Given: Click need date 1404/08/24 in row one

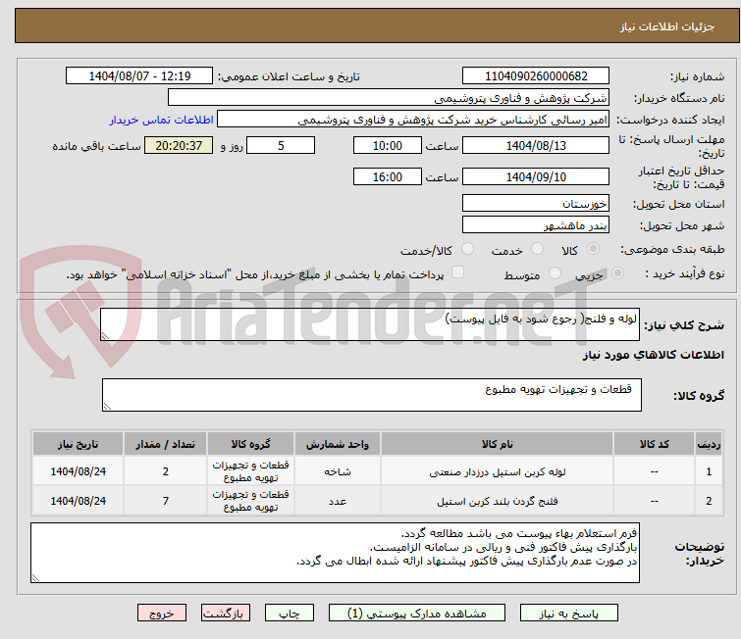Looking at the screenshot, I should [x=78, y=471].
